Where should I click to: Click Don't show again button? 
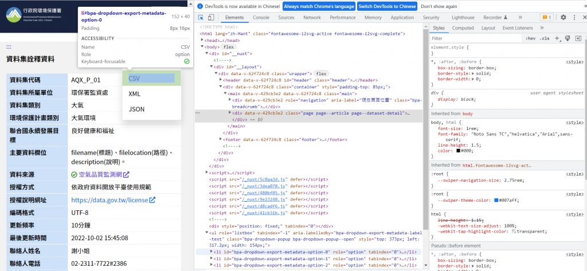pyautogui.click(x=439, y=6)
